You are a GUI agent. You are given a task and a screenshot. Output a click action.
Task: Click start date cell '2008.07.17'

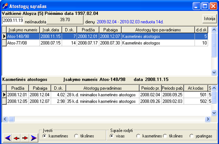click(88, 43)
